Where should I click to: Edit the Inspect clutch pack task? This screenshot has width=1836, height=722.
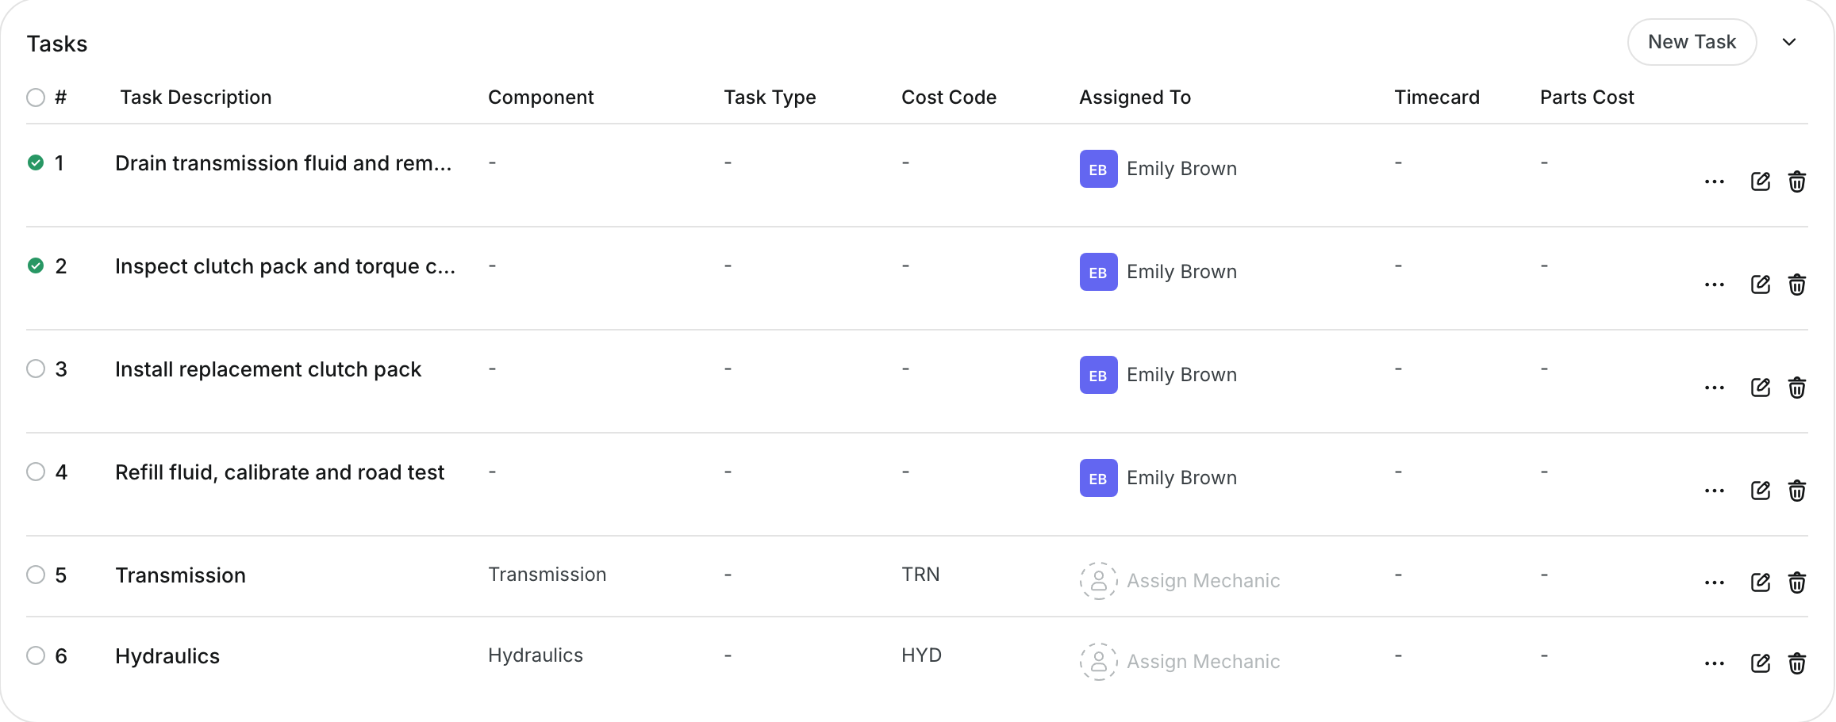pos(1760,285)
